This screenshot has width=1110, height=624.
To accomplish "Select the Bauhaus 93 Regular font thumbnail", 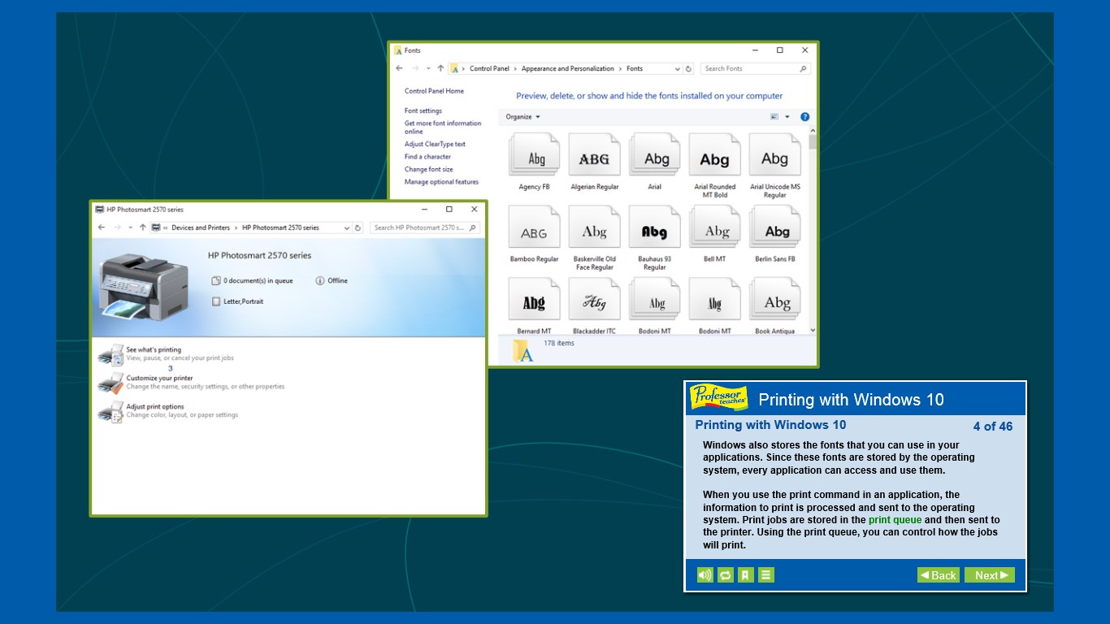I will pos(654,232).
